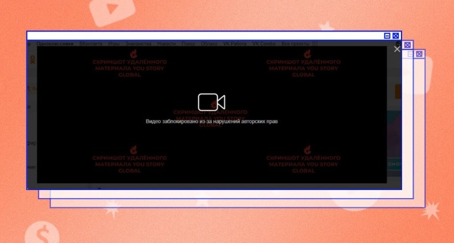Click the 'Видео заблокировано из-за нарушений авторских прав' message

(x=212, y=121)
